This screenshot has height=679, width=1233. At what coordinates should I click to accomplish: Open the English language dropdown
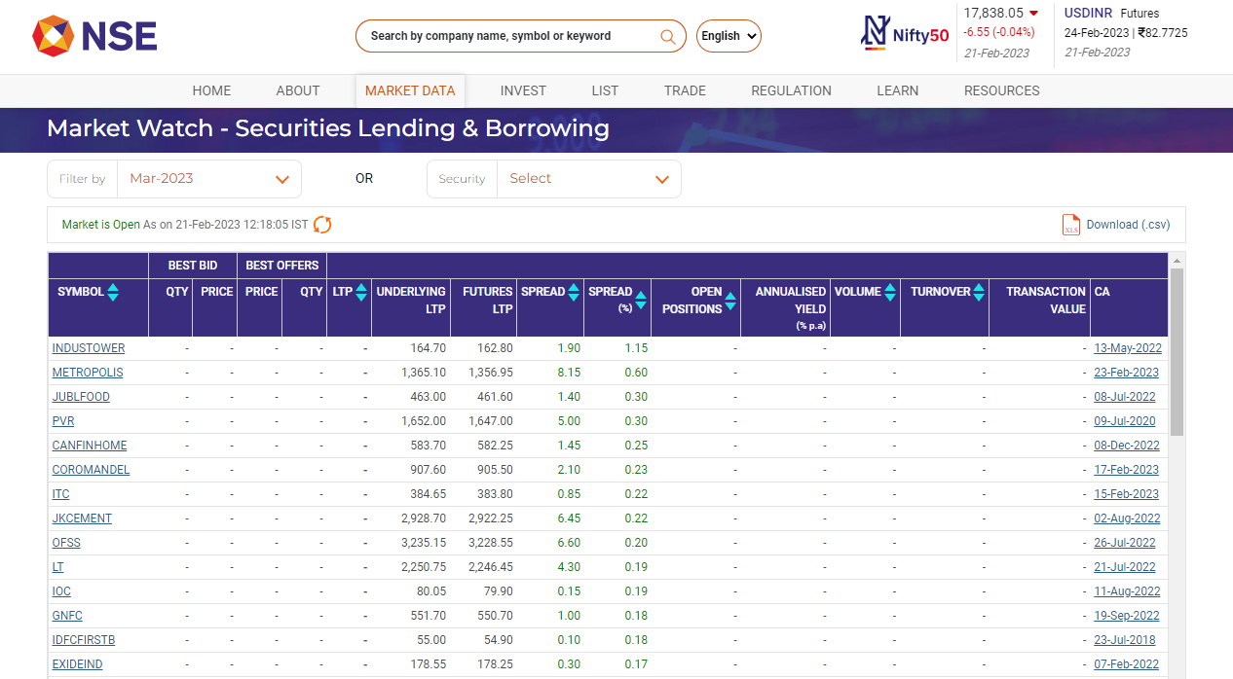tap(729, 36)
